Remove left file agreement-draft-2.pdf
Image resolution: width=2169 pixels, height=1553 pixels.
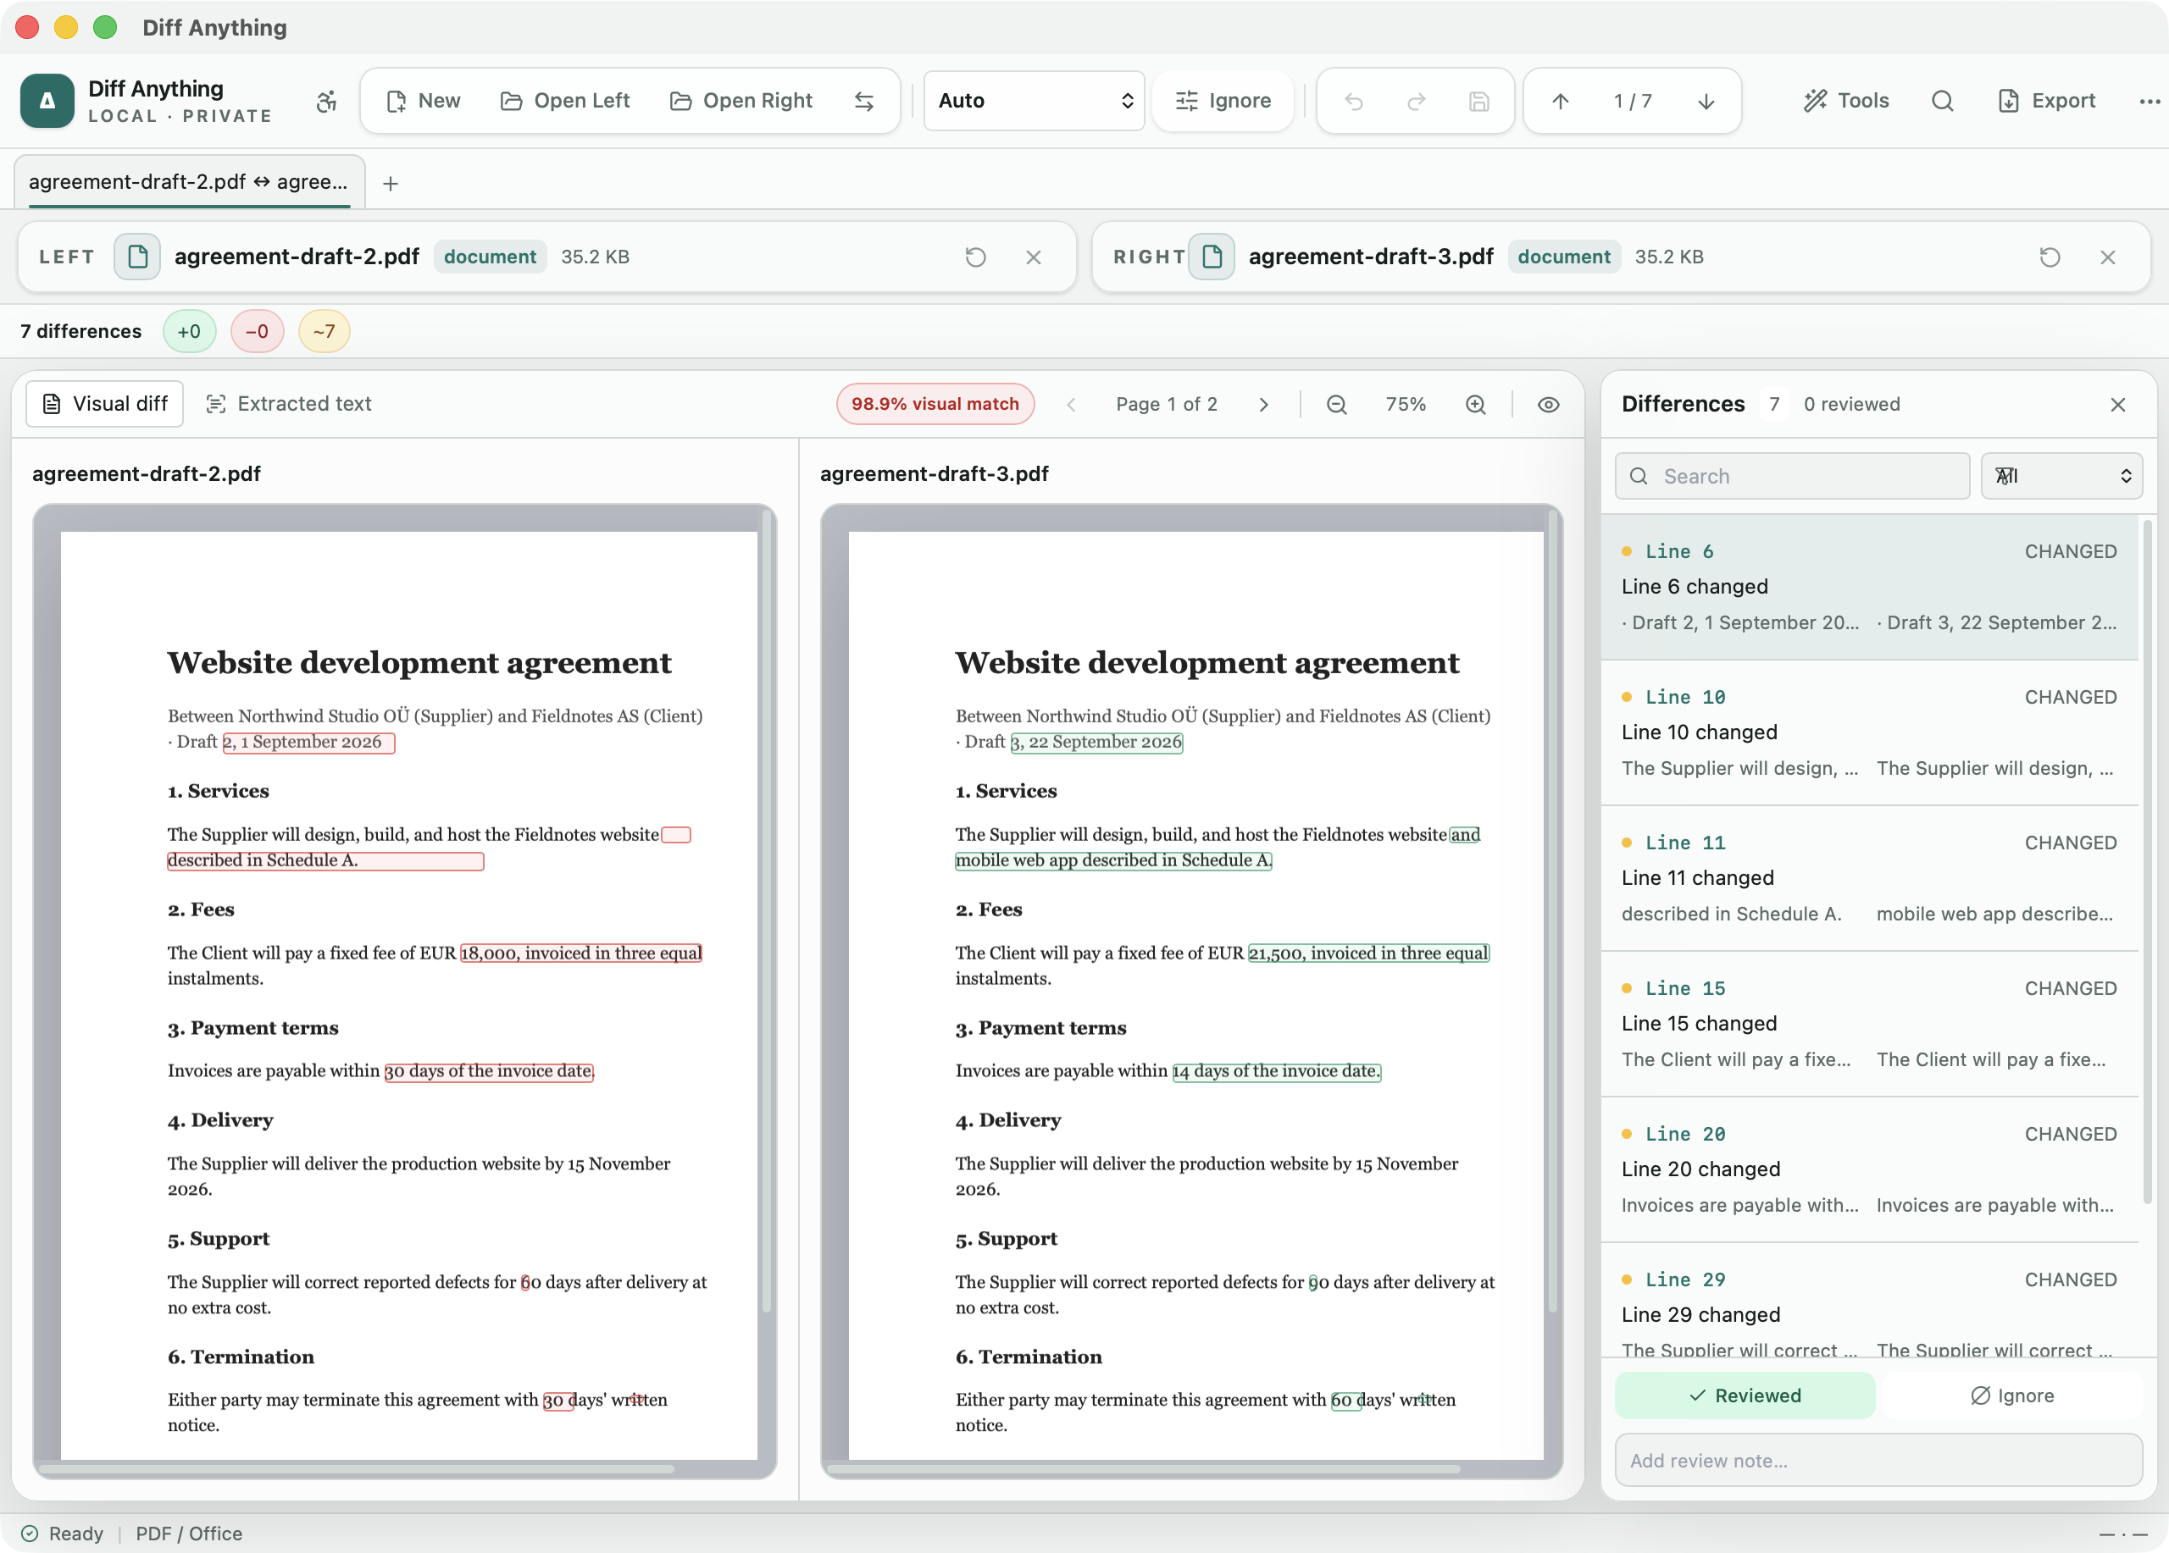point(1033,257)
